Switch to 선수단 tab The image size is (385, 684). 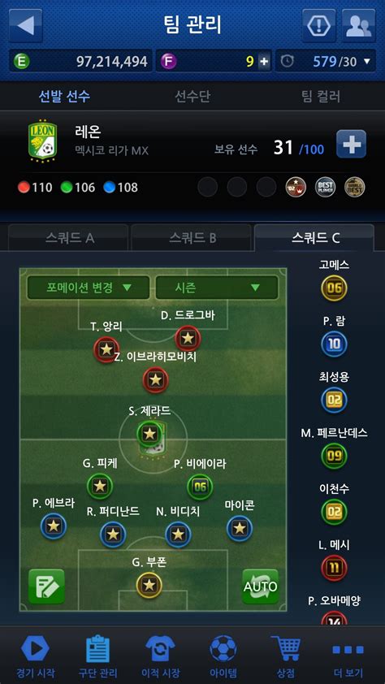[x=192, y=96]
